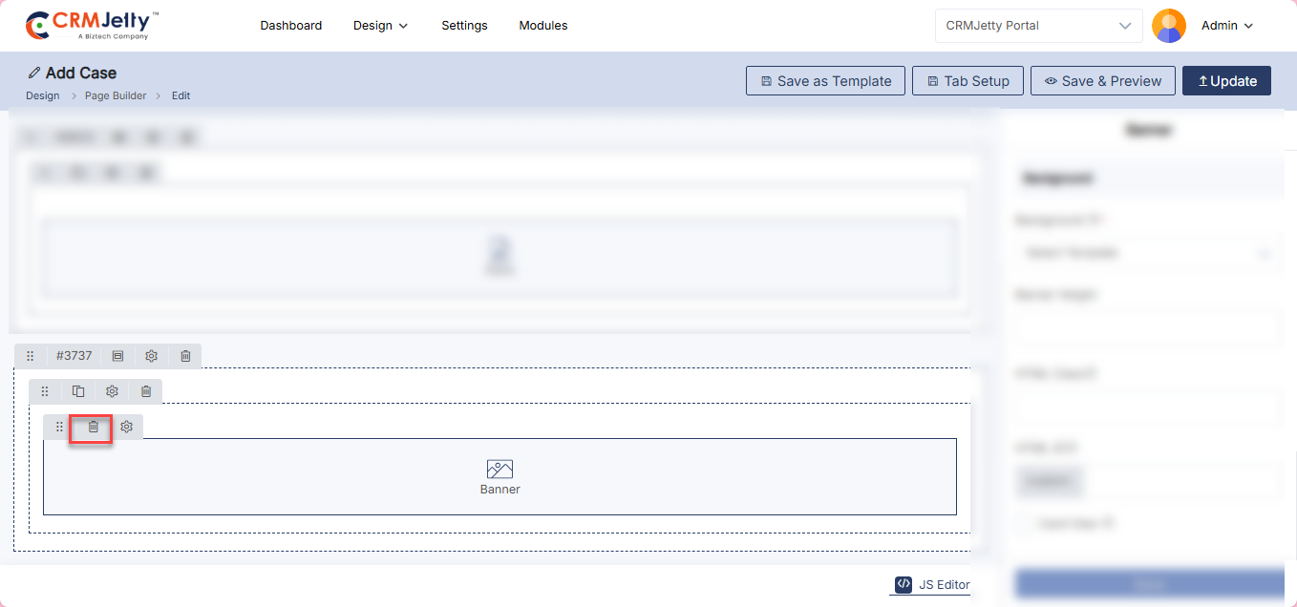Open the JS Editor
Screen dimensions: 1297x607
[932, 585]
